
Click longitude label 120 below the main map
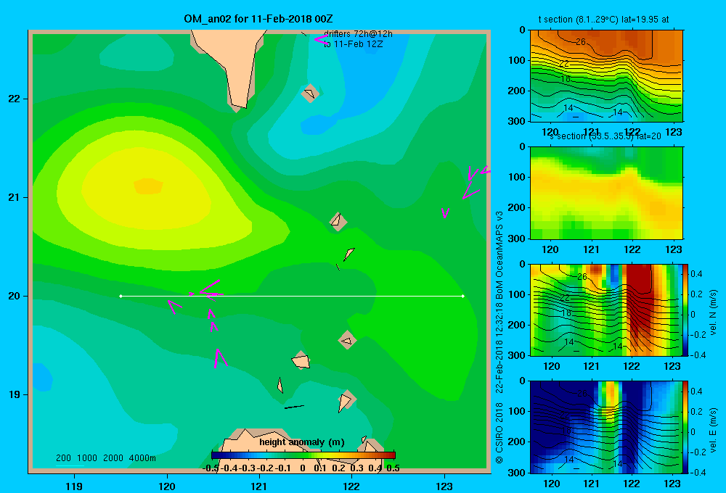coord(167,486)
